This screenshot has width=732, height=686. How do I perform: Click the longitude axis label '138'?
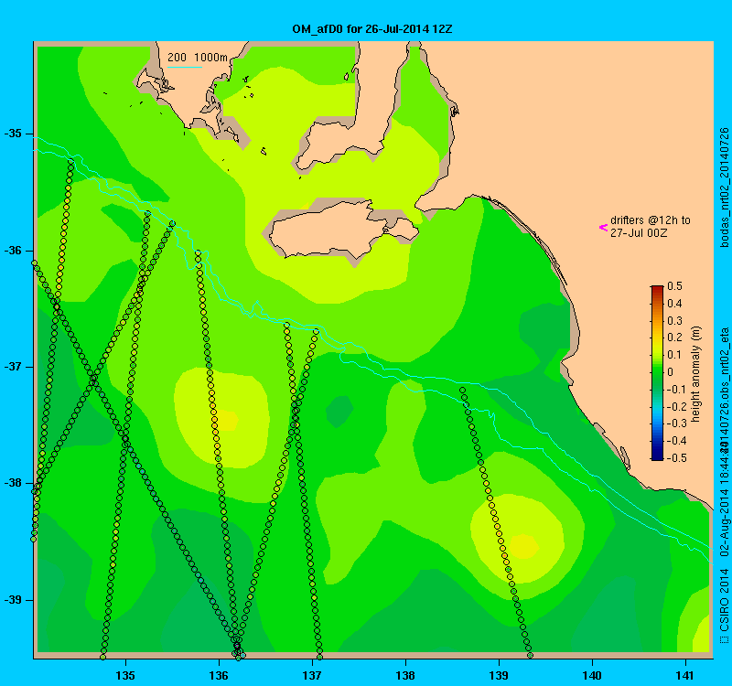coord(405,676)
